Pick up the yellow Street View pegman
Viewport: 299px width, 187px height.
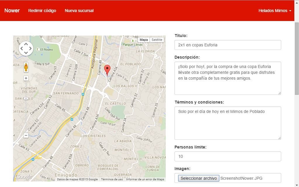(26, 67)
